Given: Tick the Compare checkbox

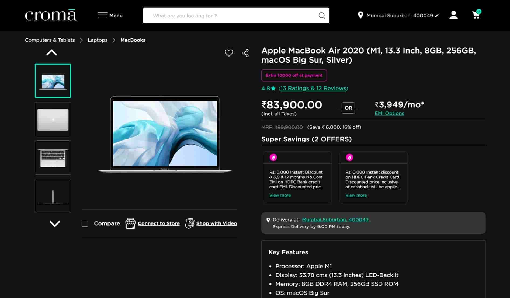Looking at the screenshot, I should (x=85, y=223).
